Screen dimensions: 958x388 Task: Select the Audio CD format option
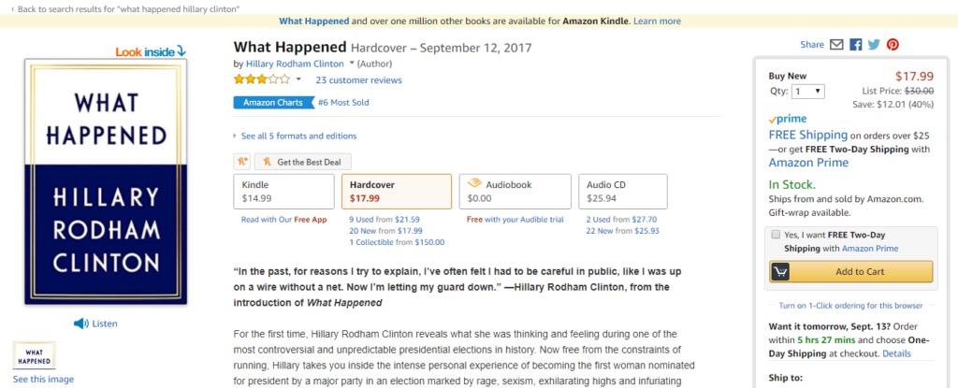(x=622, y=192)
